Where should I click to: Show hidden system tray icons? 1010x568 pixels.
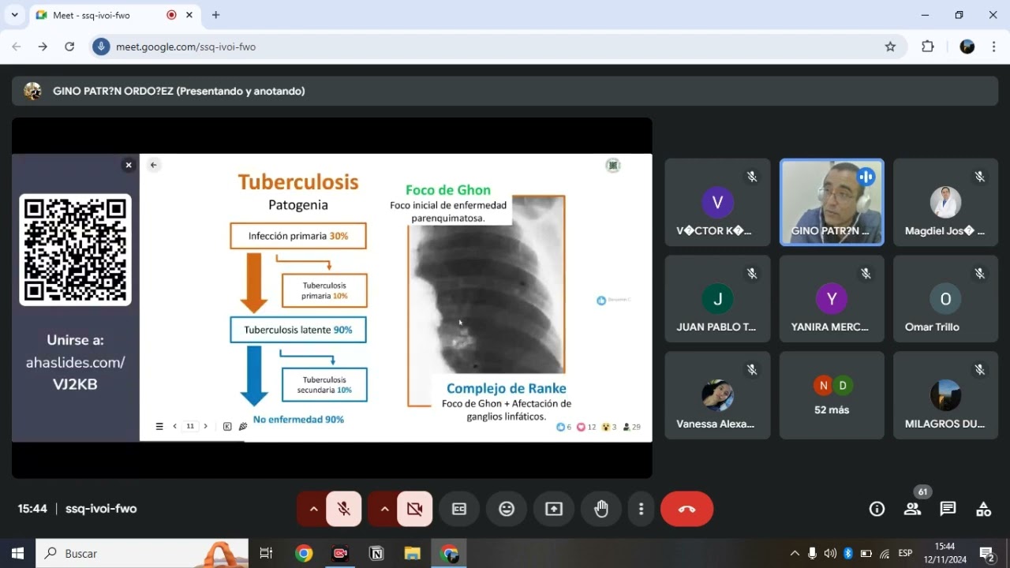[x=795, y=553]
